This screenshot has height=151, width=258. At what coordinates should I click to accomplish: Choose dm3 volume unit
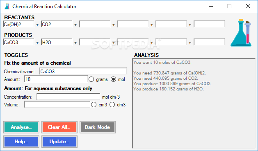112,105
